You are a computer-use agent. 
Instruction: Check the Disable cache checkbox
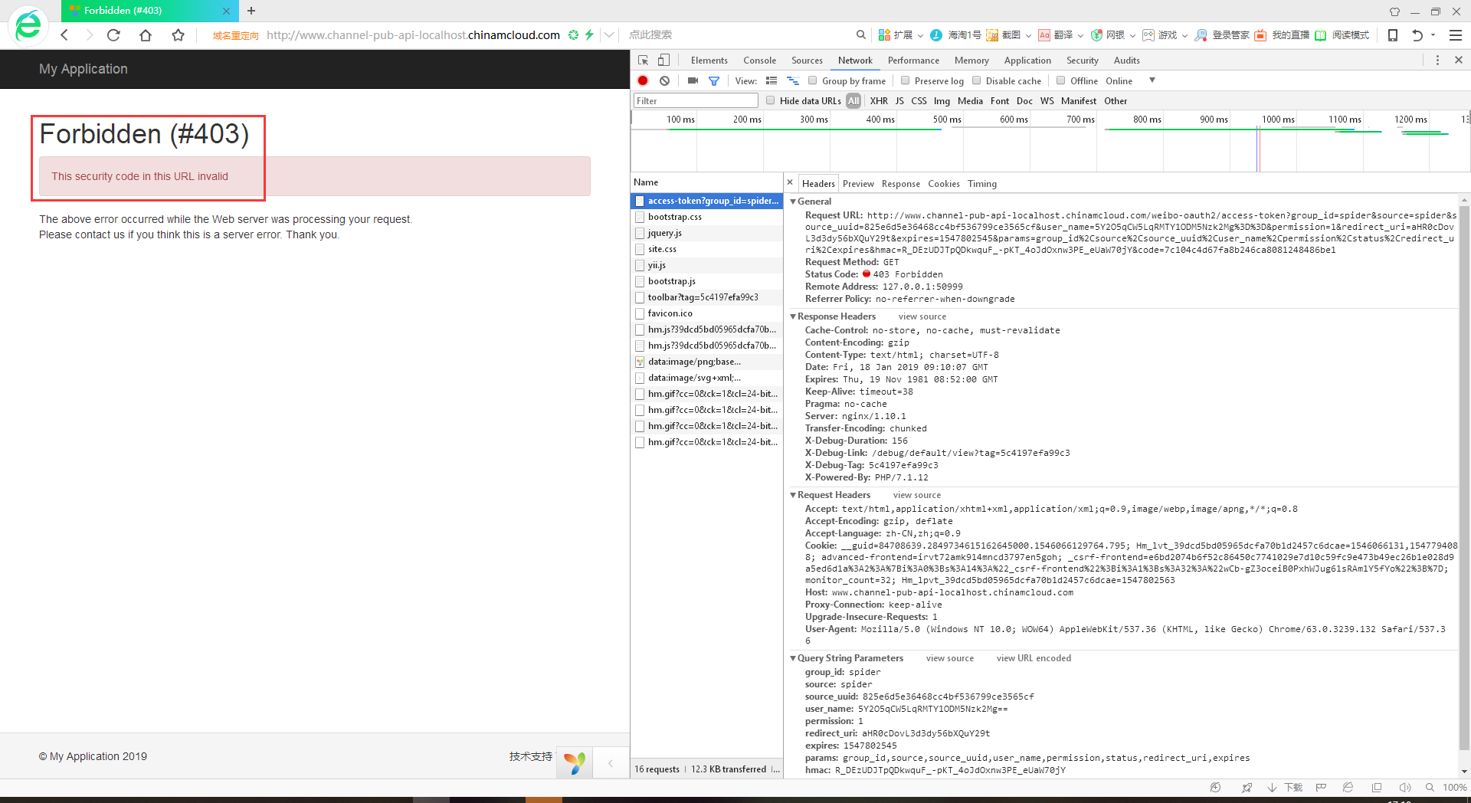tap(976, 80)
